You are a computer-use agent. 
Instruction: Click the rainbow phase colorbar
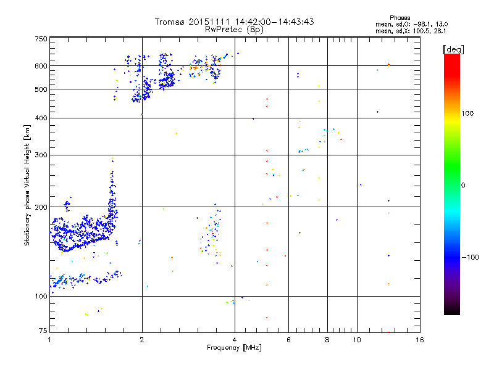[452, 184]
